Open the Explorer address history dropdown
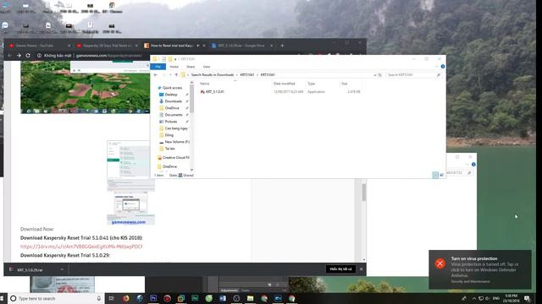Image resolution: width=542 pixels, height=304 pixels. (x=374, y=75)
